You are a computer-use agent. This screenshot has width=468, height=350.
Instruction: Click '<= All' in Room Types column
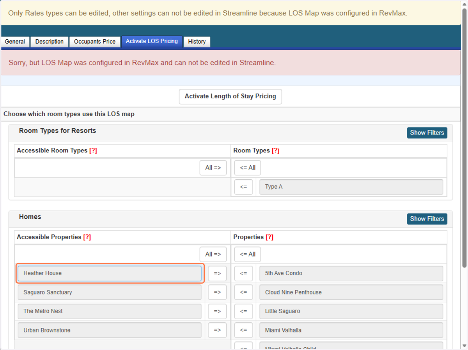pyautogui.click(x=248, y=168)
